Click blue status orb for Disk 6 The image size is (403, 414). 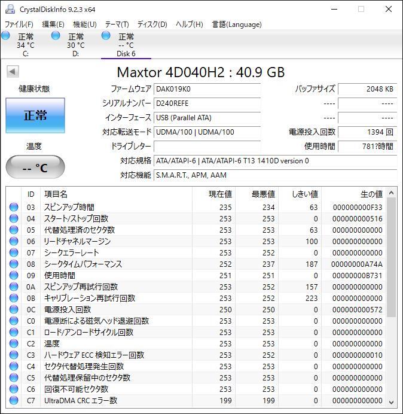[x=106, y=35]
